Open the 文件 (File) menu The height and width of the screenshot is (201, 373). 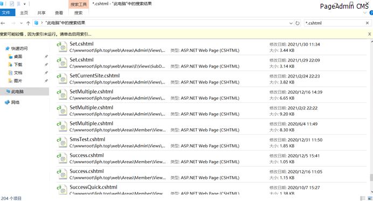[7, 12]
